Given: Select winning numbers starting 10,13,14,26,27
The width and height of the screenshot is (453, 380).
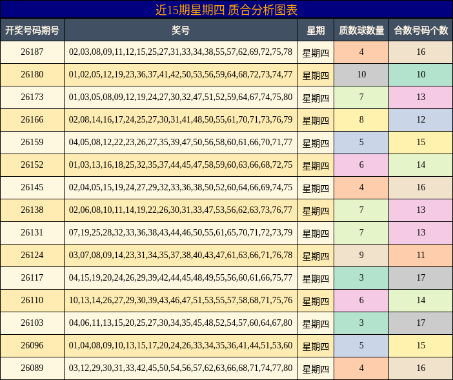Looking at the screenshot, I should 181,300.
